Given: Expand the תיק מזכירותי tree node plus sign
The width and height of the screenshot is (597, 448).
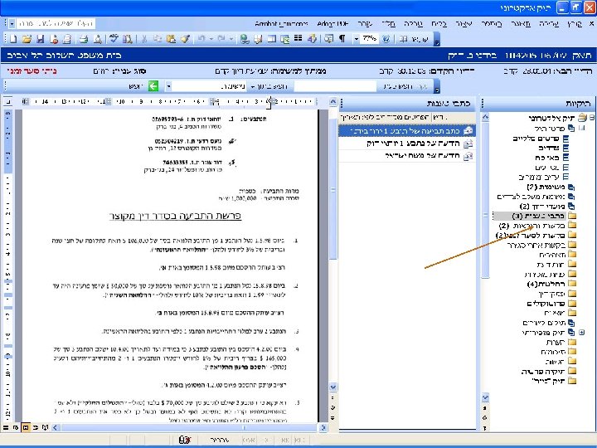Looking at the screenshot, I should pyautogui.click(x=582, y=333).
